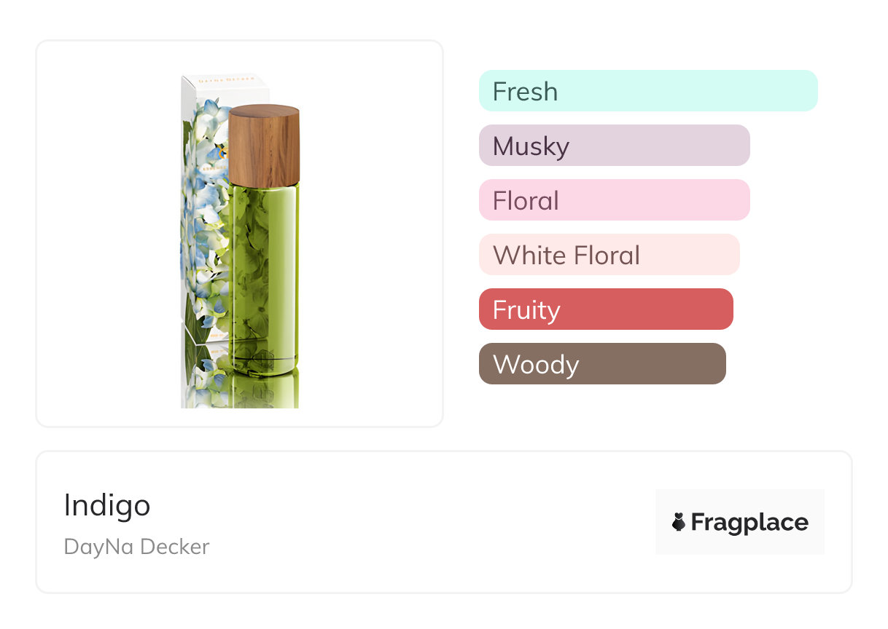888x629 pixels.
Task: Click the Indigo perfume title
Action: pyautogui.click(x=107, y=505)
